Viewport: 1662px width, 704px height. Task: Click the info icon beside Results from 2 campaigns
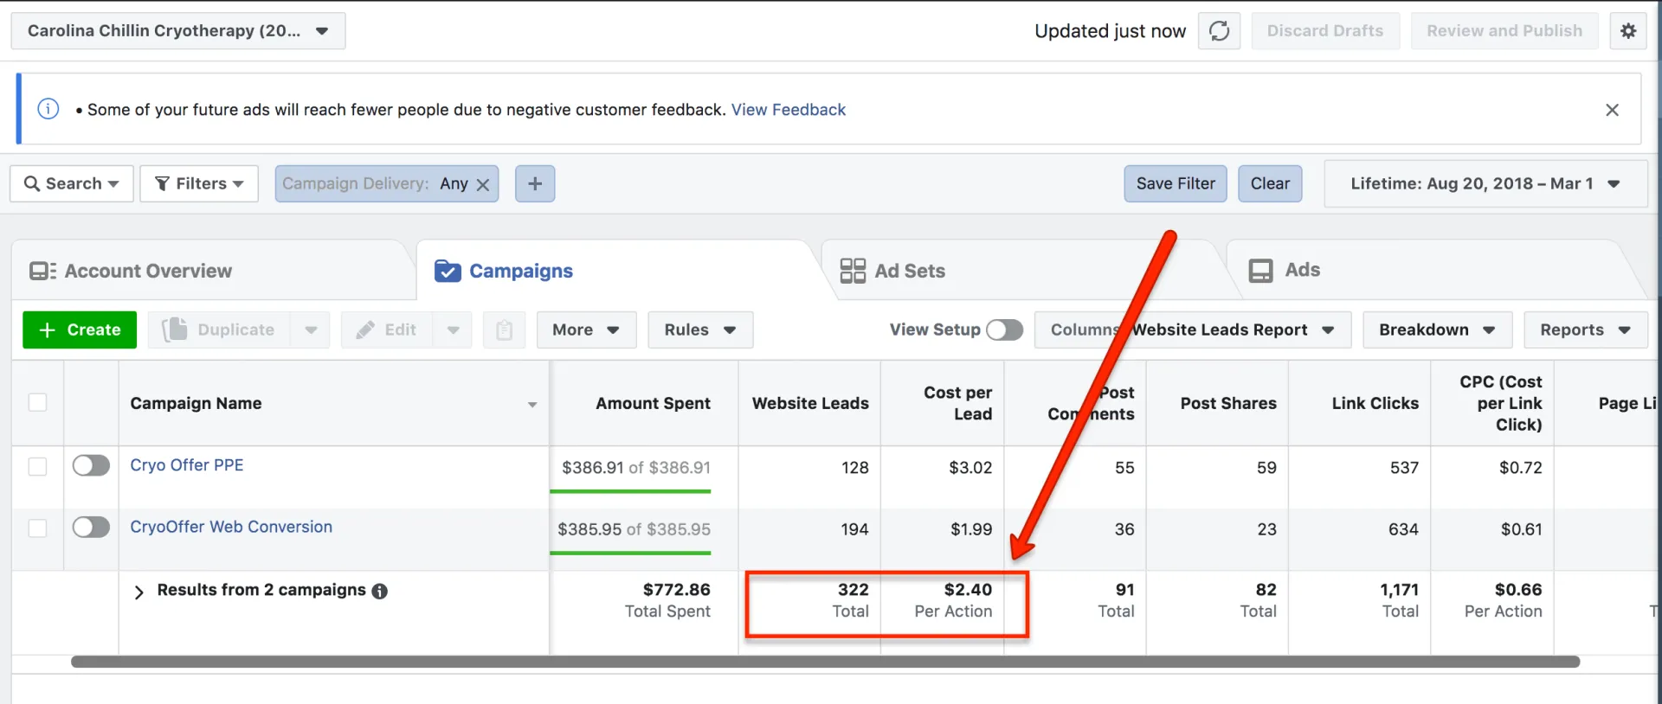coord(379,591)
